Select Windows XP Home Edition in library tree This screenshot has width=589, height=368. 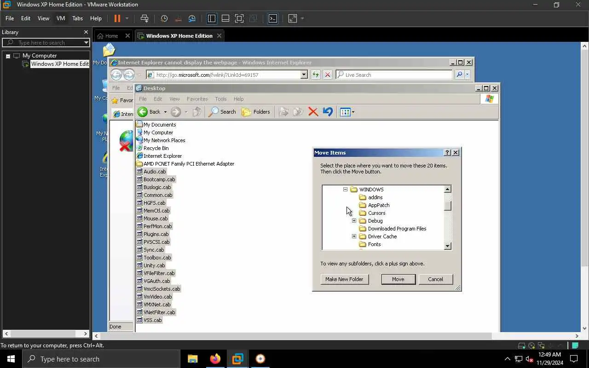click(60, 64)
